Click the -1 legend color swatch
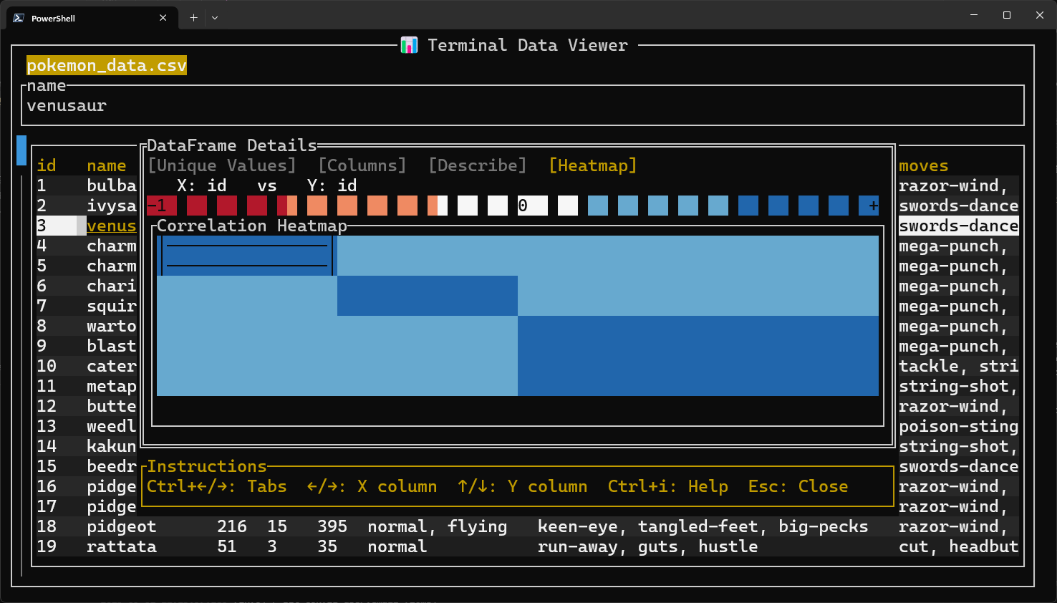This screenshot has width=1057, height=603. click(162, 206)
